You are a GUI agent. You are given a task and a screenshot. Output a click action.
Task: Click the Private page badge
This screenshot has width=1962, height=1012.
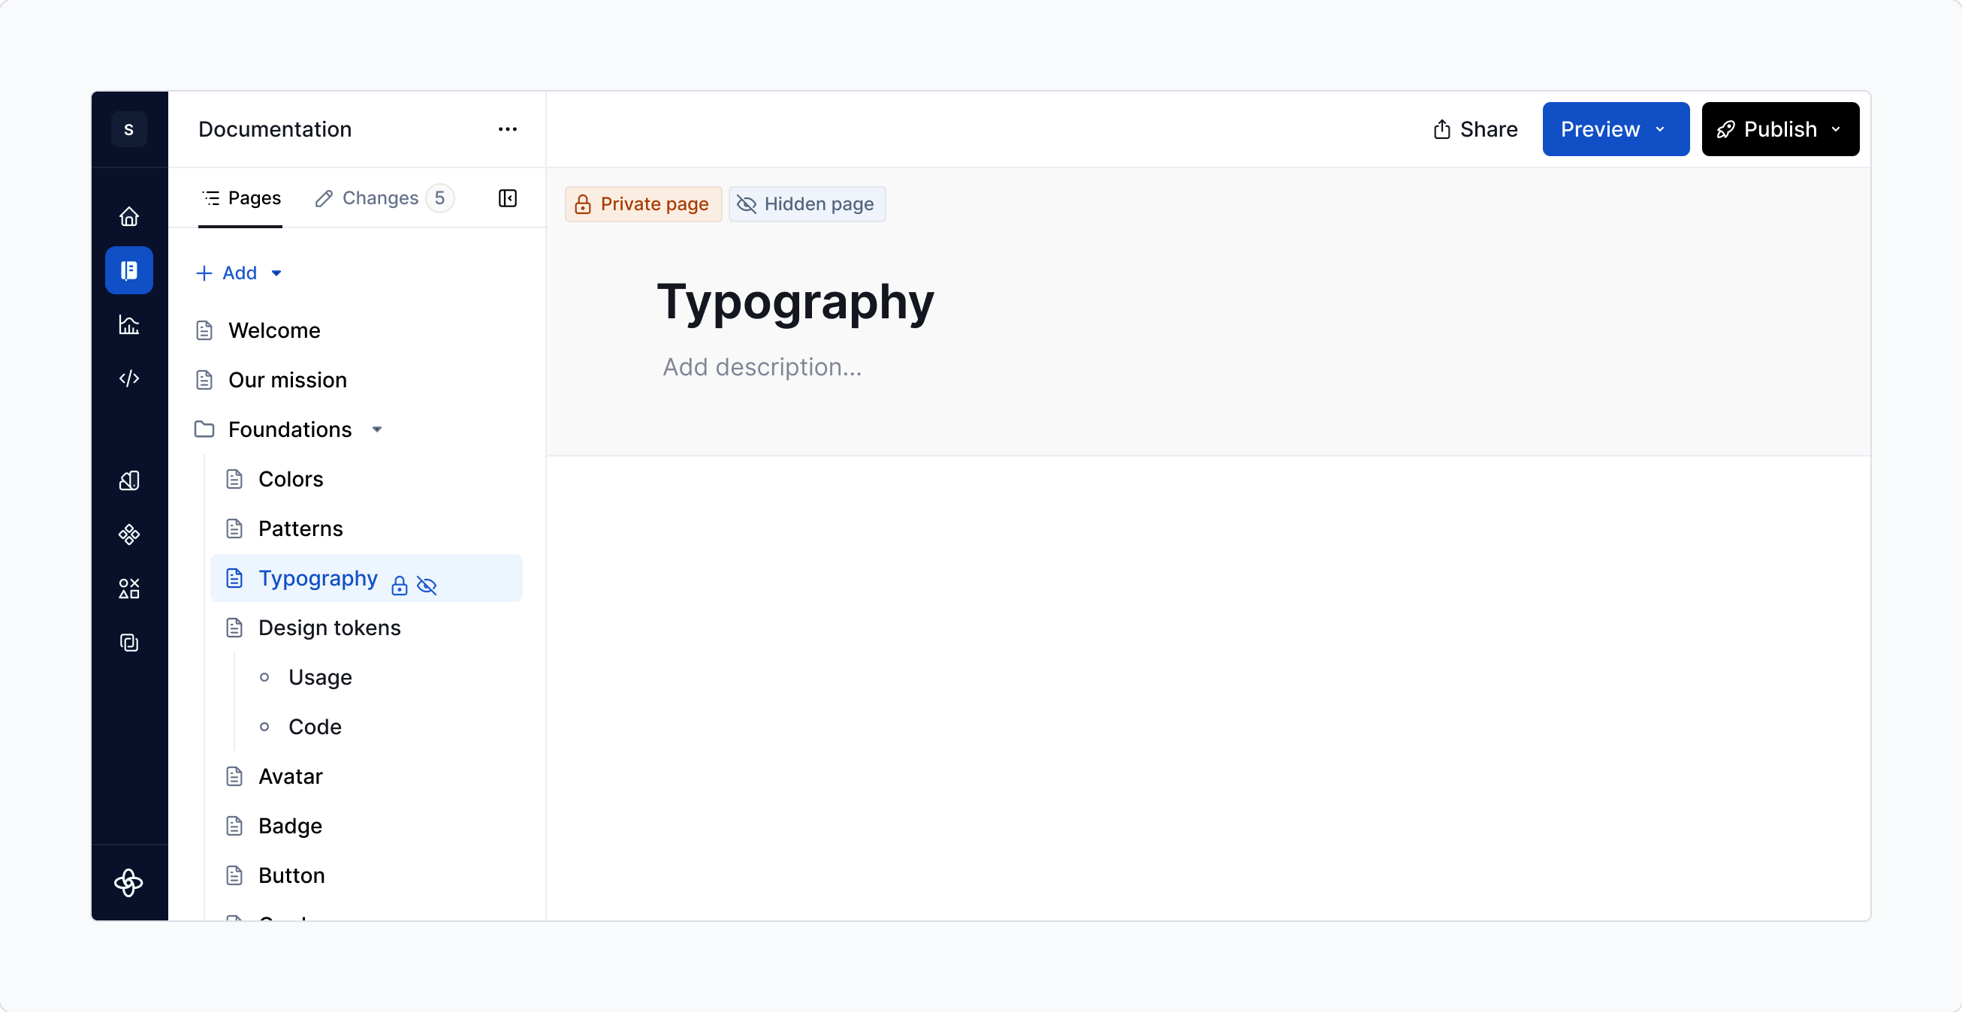click(x=643, y=204)
